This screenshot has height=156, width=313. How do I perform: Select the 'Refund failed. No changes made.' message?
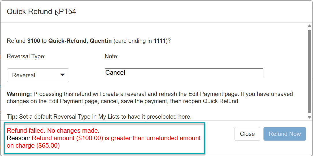(53, 131)
